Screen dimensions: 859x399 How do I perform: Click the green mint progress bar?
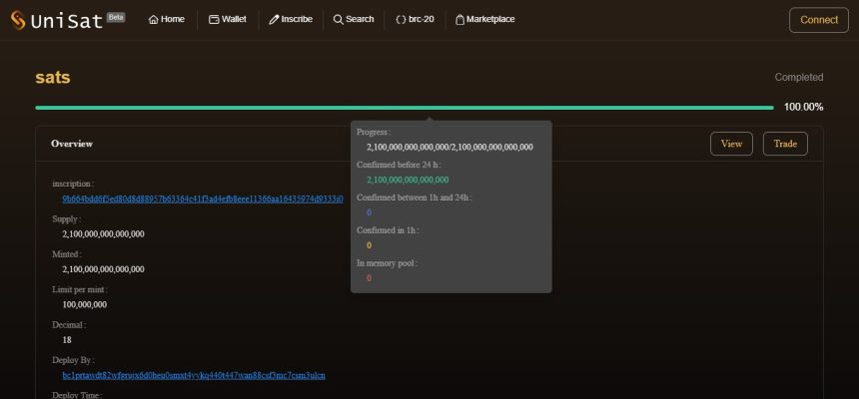[x=405, y=108]
